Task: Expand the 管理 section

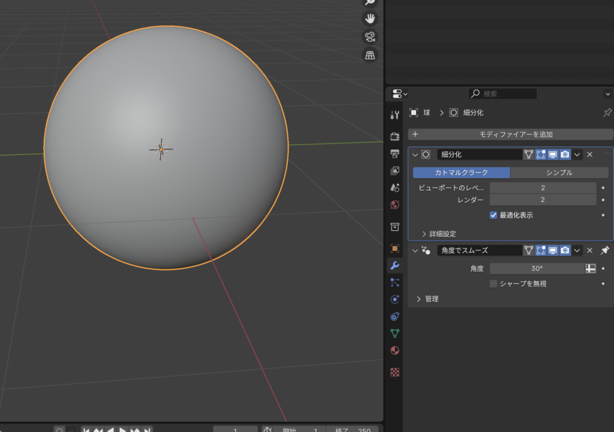Action: pos(428,299)
